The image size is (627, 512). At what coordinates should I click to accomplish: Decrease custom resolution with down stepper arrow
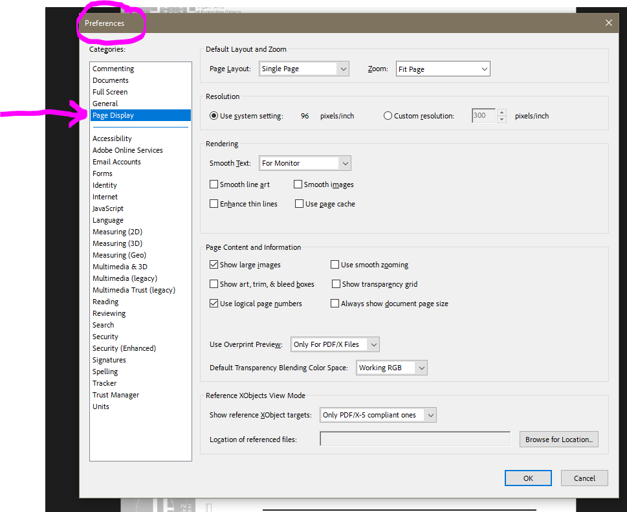click(x=502, y=119)
